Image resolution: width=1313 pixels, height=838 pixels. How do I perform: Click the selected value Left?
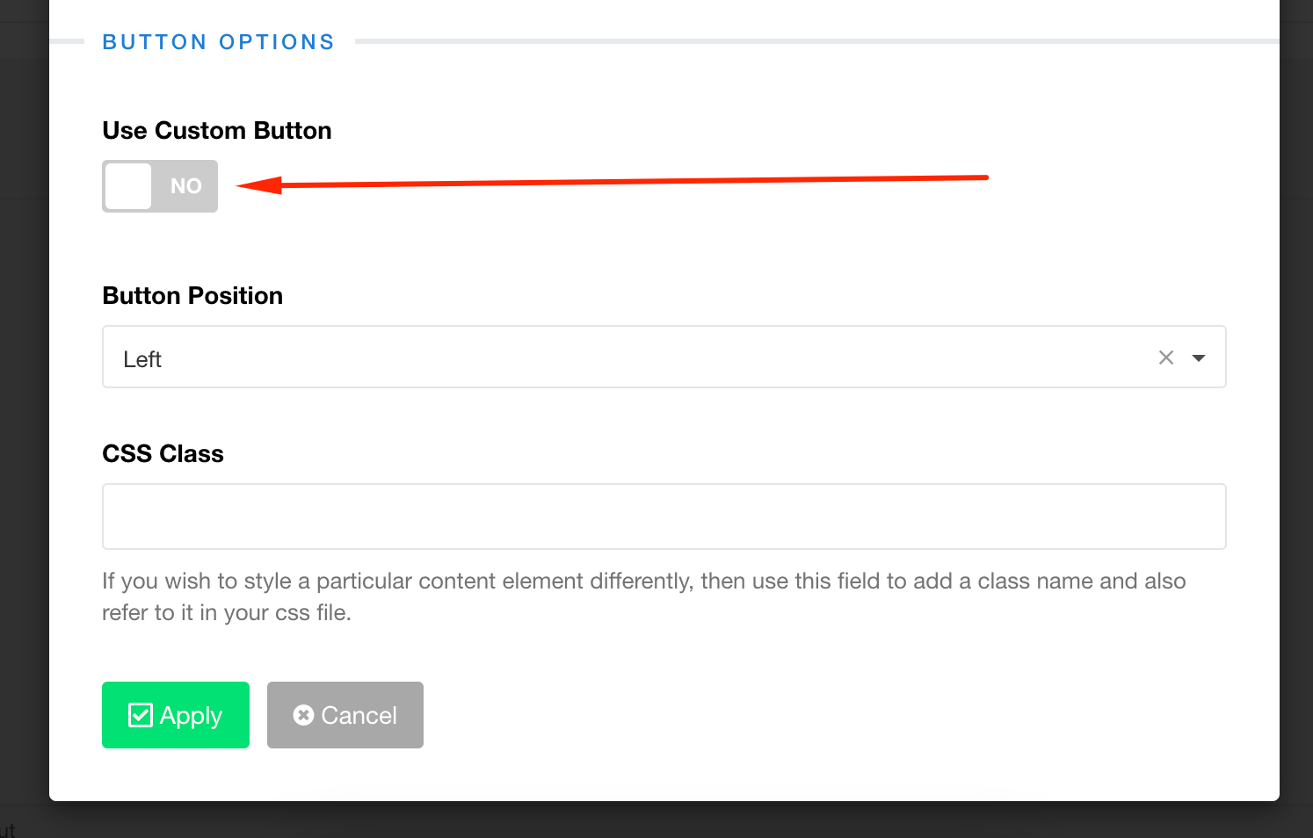pyautogui.click(x=142, y=359)
